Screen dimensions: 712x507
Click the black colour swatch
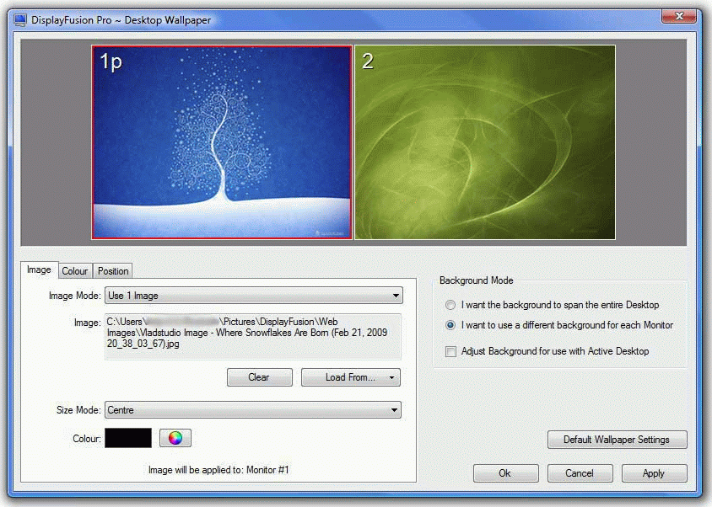128,438
